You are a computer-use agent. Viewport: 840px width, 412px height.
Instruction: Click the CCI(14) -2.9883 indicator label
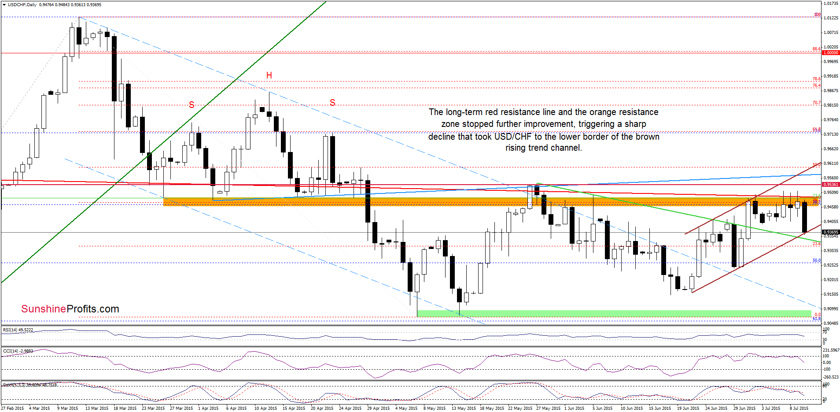pyautogui.click(x=18, y=351)
